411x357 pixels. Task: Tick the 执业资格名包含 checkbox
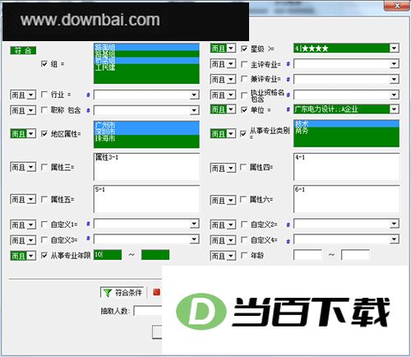pos(244,95)
